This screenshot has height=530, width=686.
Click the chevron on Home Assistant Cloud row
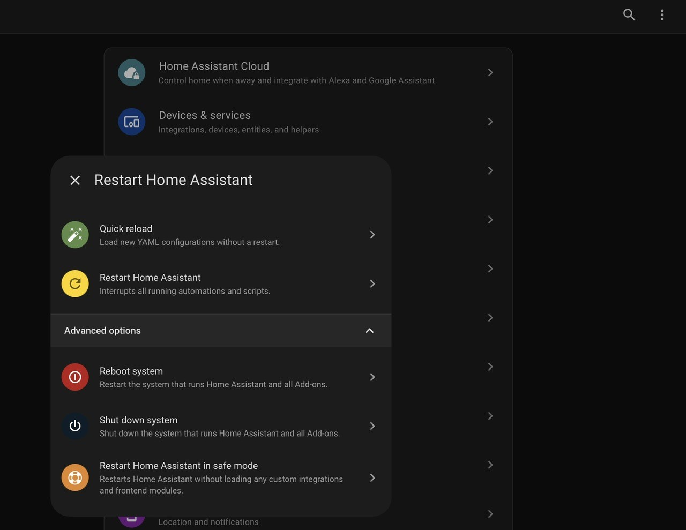coord(490,73)
